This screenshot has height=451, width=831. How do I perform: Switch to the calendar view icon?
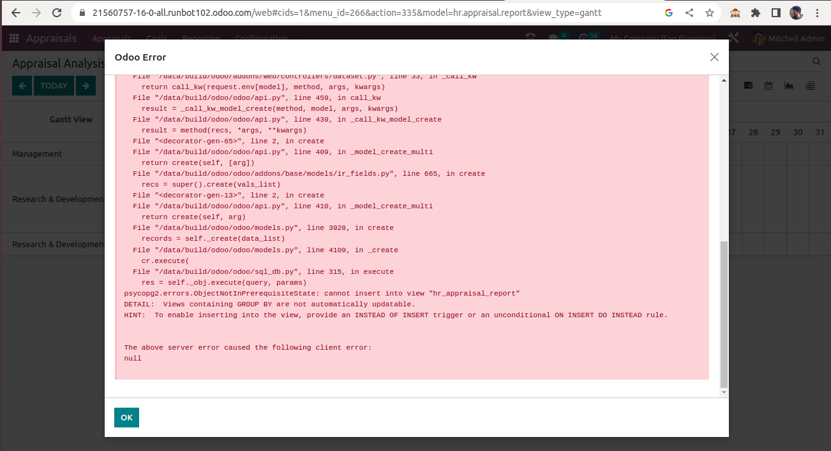pyautogui.click(x=769, y=85)
